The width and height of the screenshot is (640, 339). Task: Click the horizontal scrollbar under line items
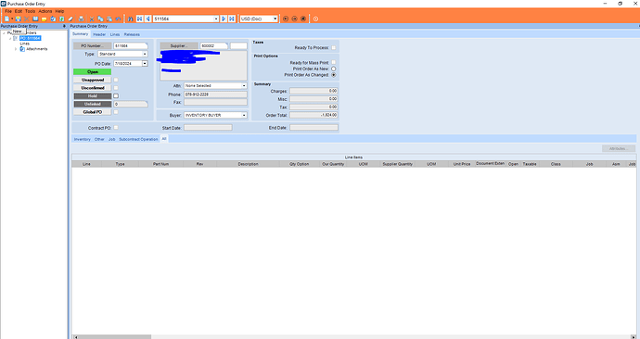click(x=354, y=337)
